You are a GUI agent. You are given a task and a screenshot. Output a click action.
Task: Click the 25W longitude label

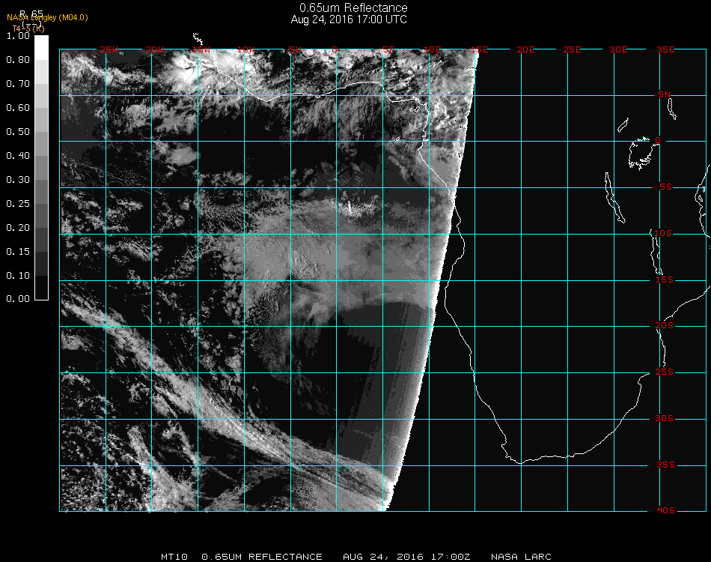click(x=109, y=49)
